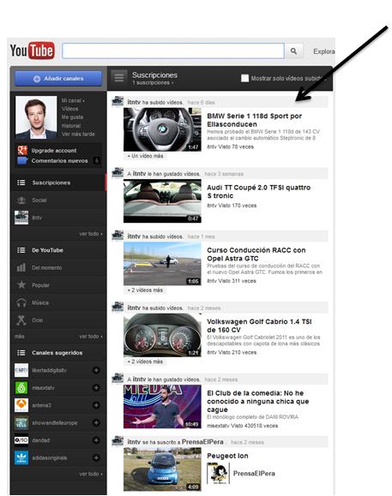
Task: Subscribe with plus next to antena3
Action: click(x=96, y=405)
